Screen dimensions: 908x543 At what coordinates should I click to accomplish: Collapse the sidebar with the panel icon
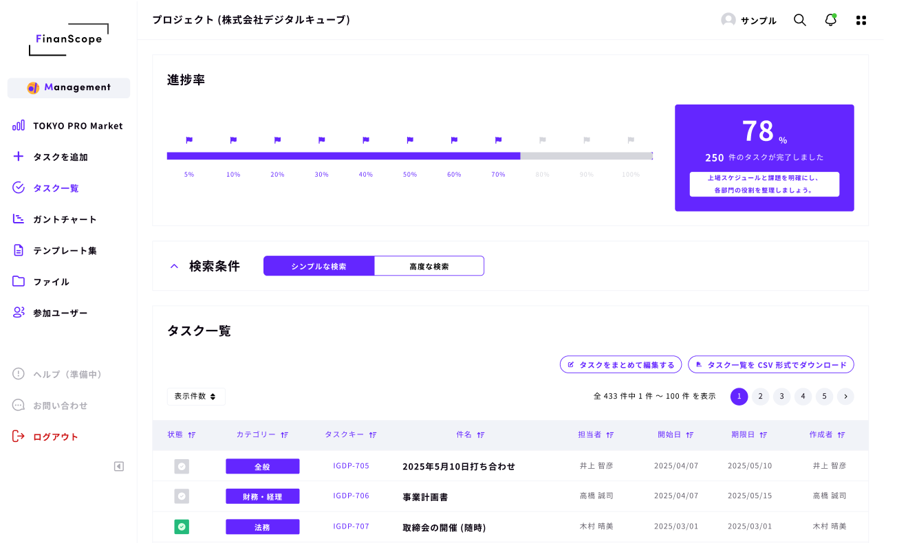[x=119, y=467]
